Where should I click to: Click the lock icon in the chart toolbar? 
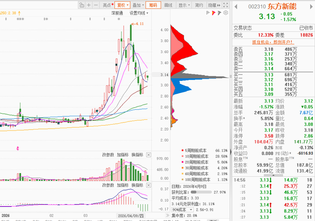82,5
